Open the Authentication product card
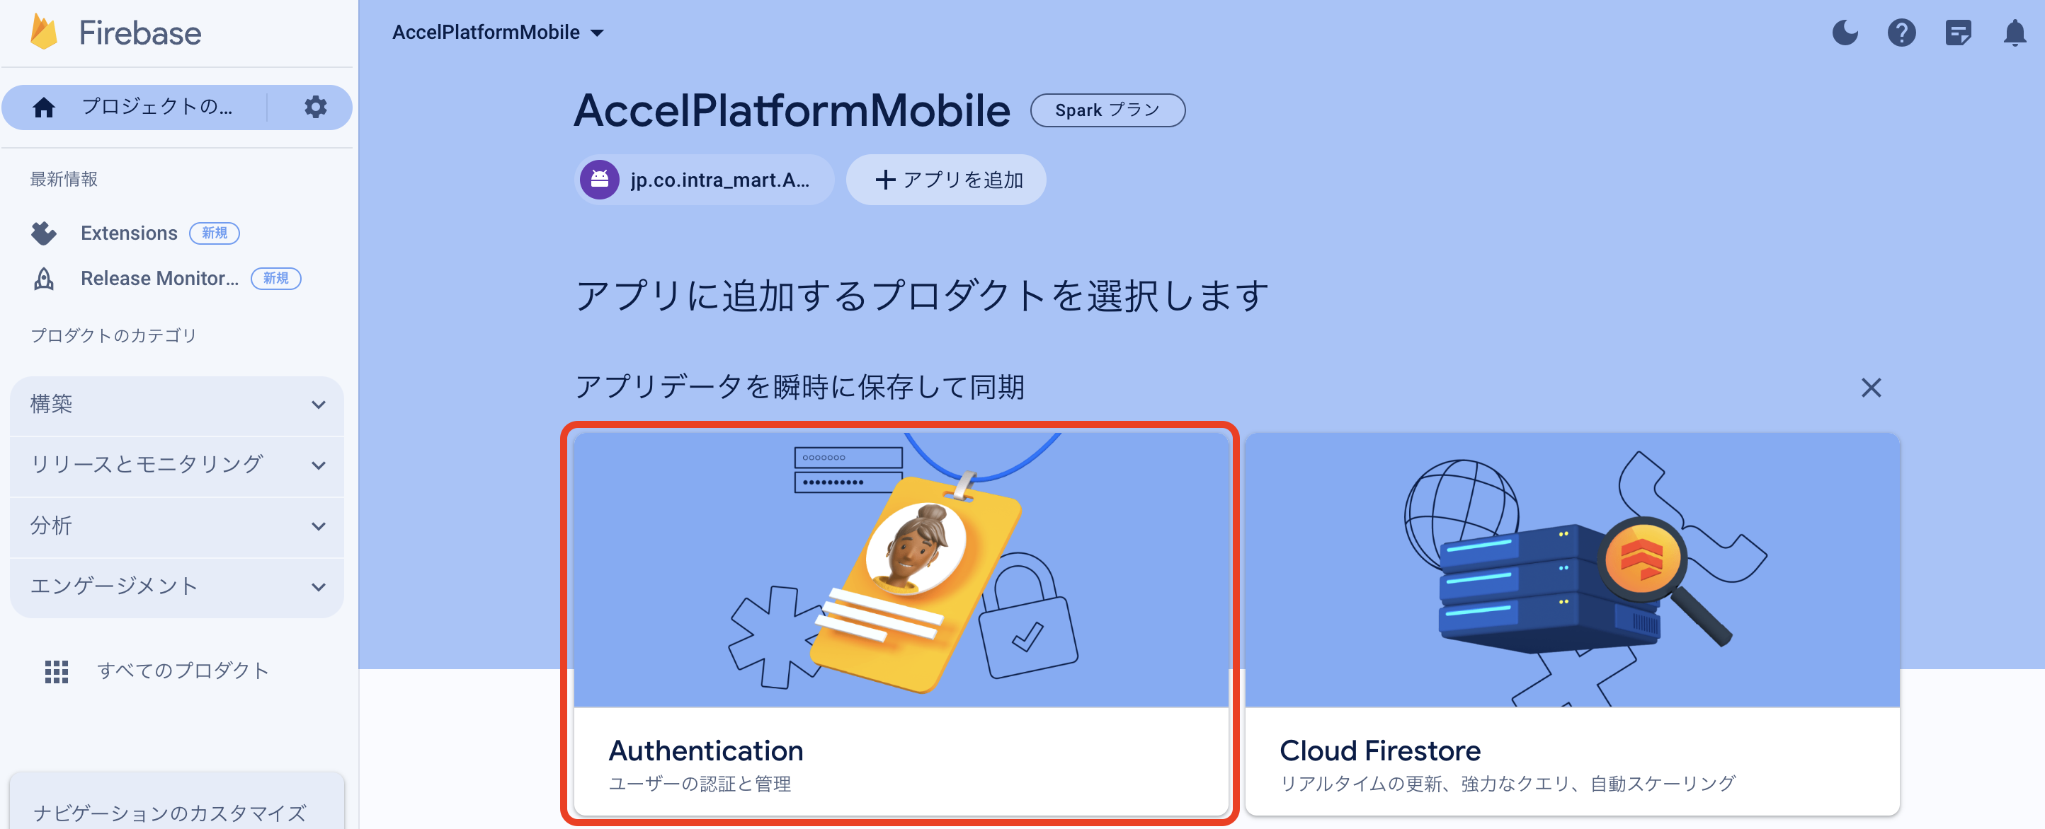 [x=900, y=624]
